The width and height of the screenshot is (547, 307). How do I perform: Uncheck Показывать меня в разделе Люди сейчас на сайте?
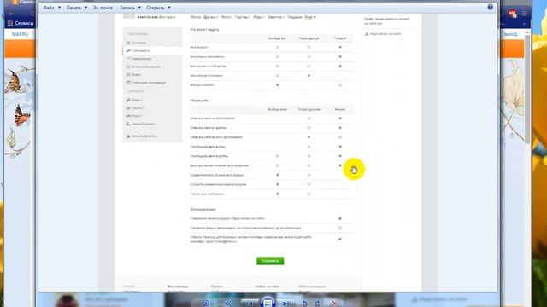[340, 218]
